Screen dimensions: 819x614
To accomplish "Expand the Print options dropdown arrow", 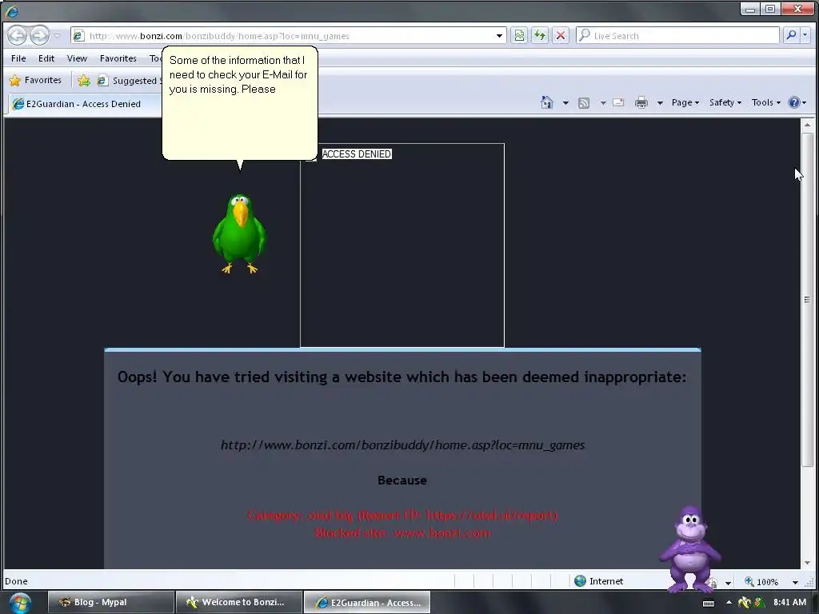I will [660, 103].
